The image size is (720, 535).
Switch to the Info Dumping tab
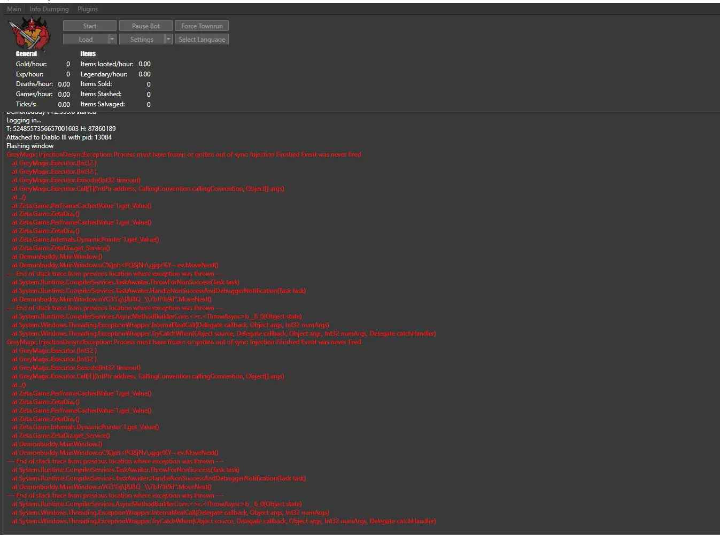pyautogui.click(x=49, y=9)
